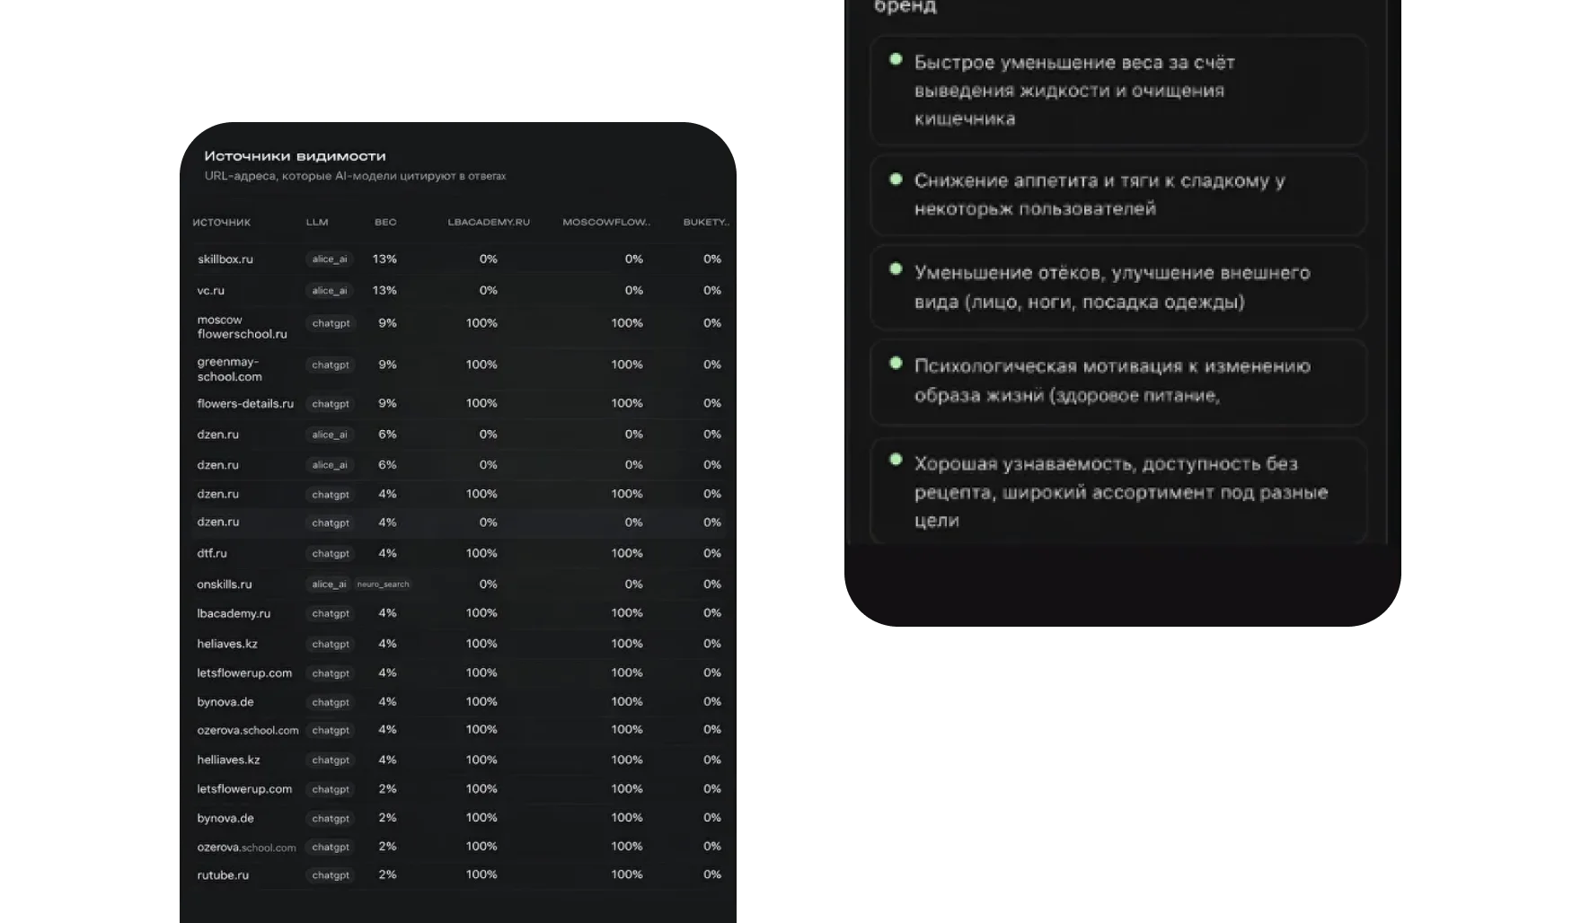Click the Психологическая мотивация card
The height and width of the screenshot is (923, 1581).
tap(1119, 381)
